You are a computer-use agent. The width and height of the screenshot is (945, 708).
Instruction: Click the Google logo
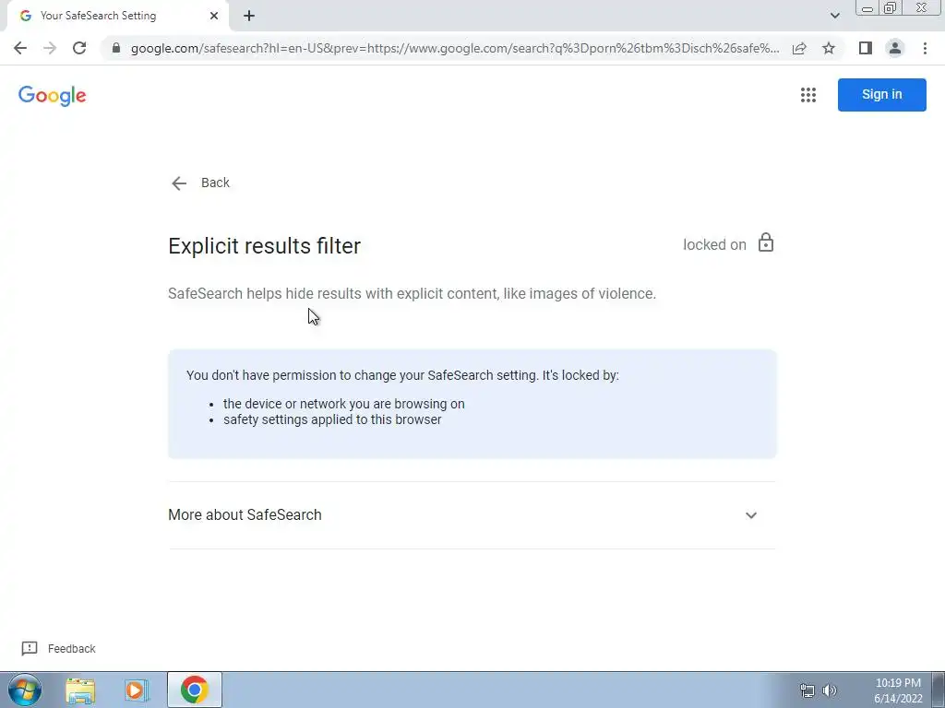coord(53,95)
